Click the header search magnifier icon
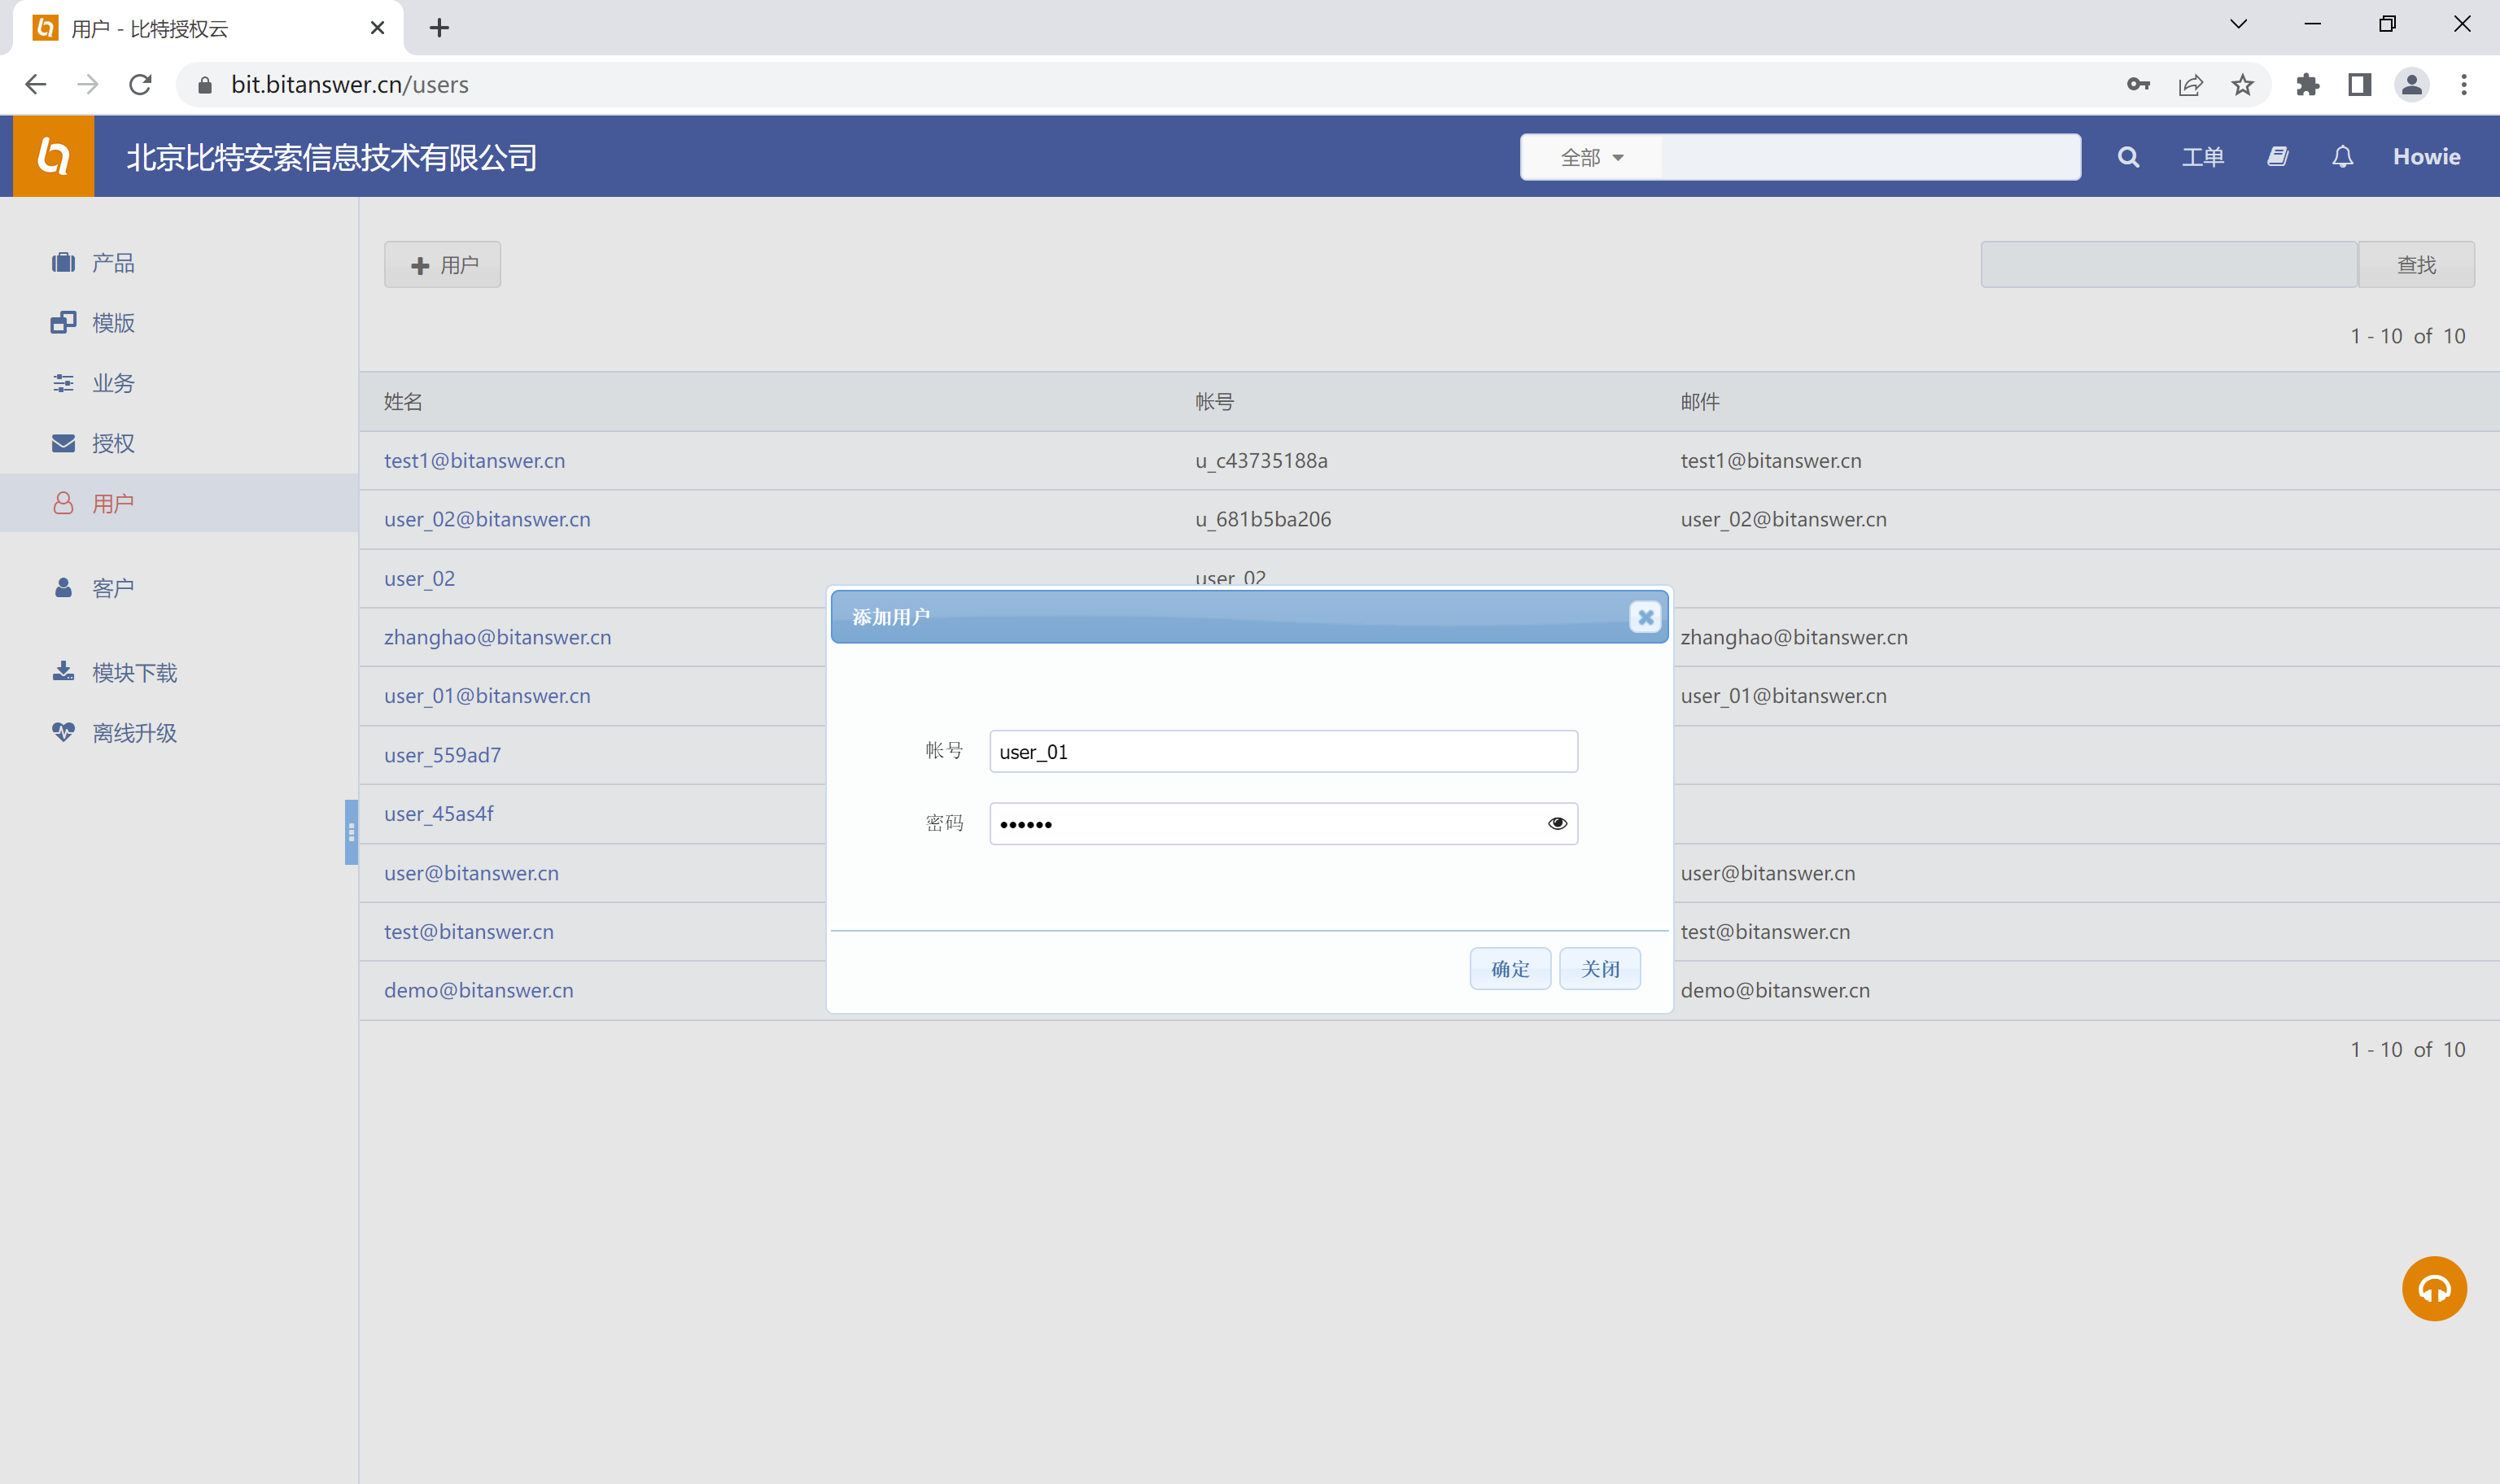Image resolution: width=2500 pixels, height=1484 pixels. tap(2128, 157)
